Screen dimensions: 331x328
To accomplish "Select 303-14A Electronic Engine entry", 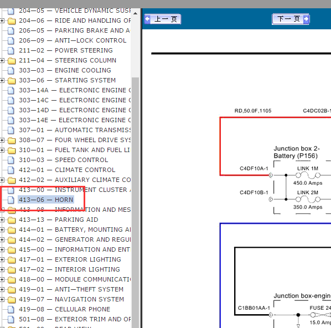I will (75, 90).
